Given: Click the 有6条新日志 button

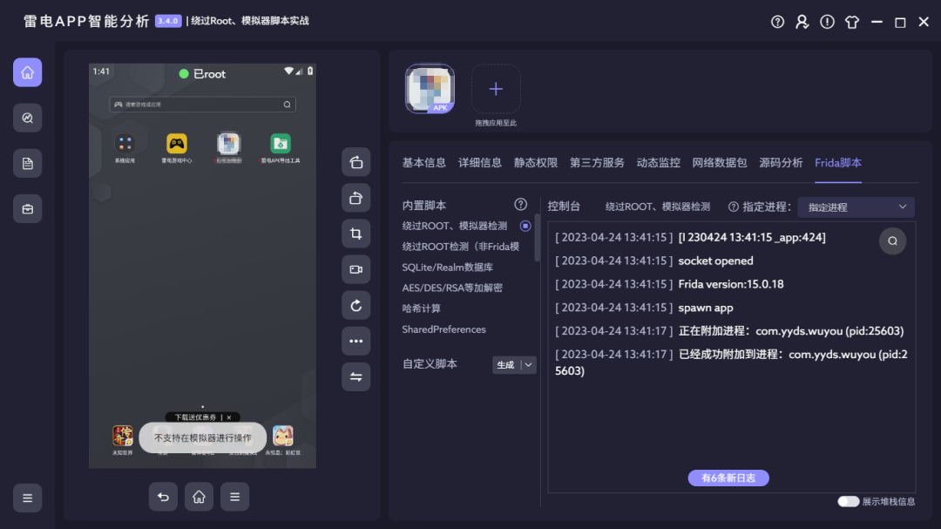Looking at the screenshot, I should pos(728,478).
